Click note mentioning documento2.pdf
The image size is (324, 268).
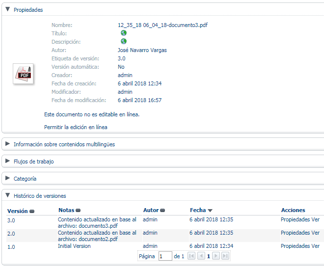coord(97,236)
